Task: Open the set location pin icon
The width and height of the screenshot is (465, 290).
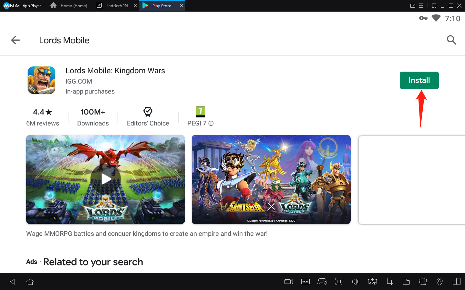Action: pos(439,282)
